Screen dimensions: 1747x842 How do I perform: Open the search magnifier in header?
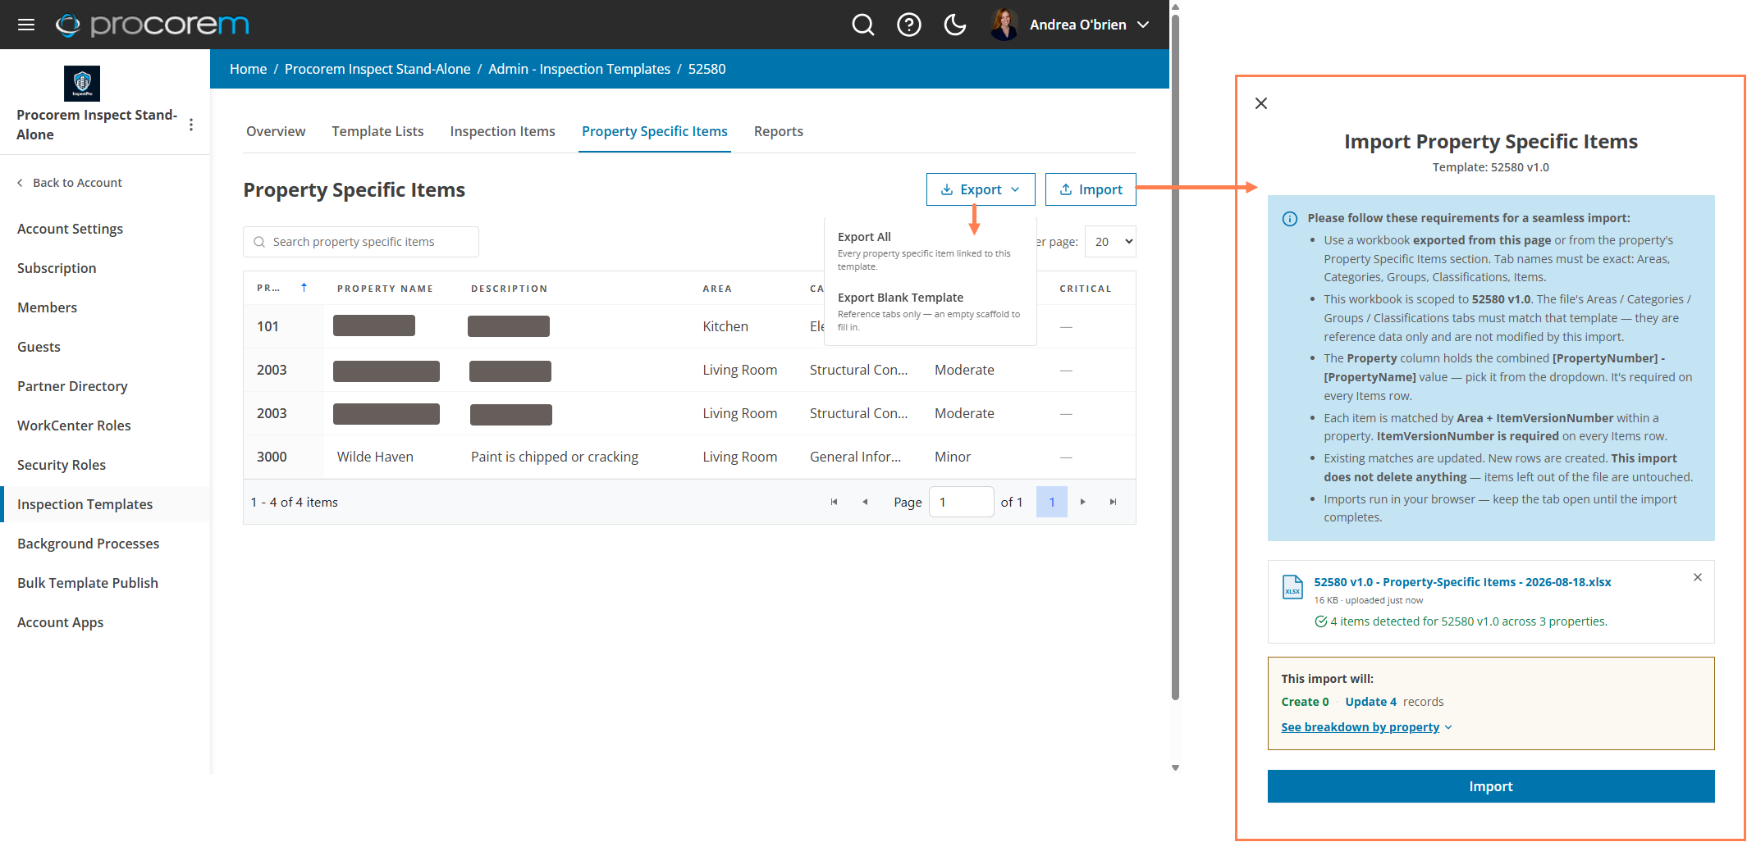tap(862, 25)
